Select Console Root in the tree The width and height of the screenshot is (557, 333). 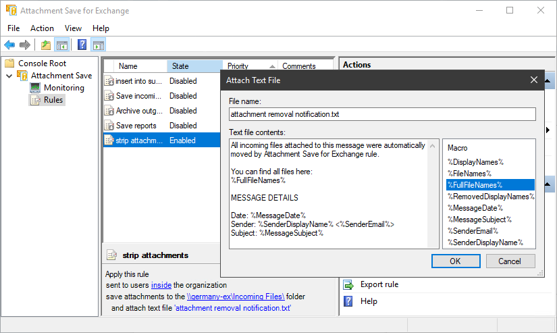(42, 63)
